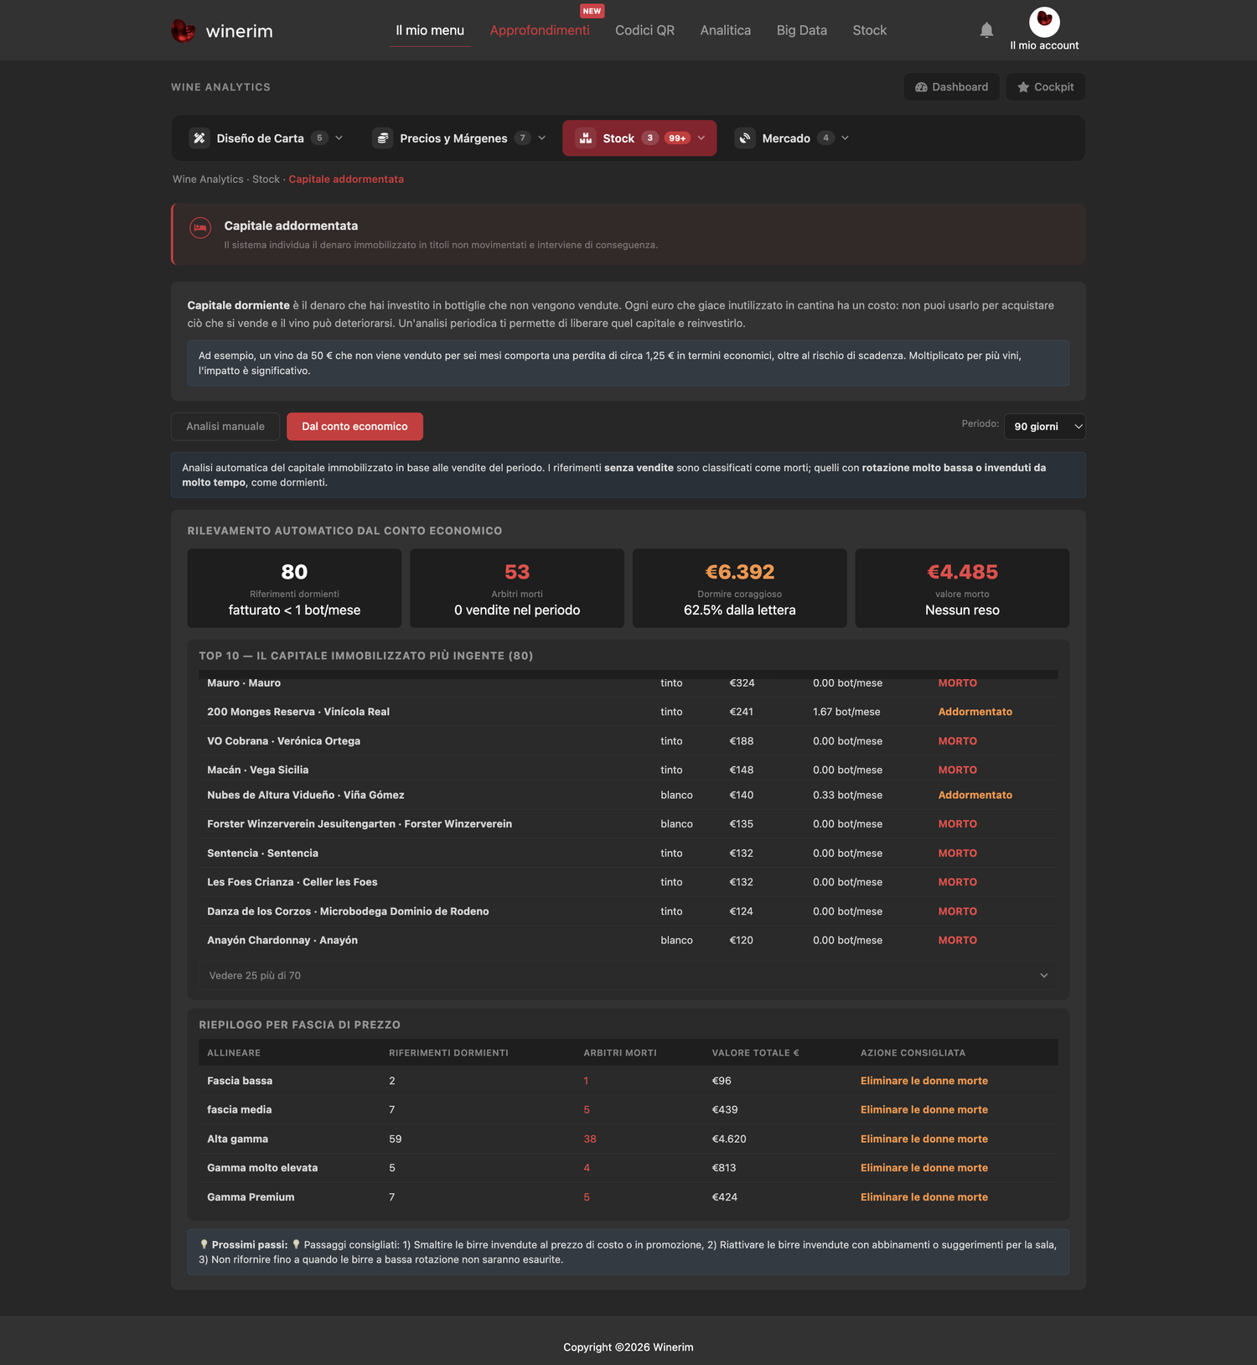Open the Approfondimenti nav tab
1257x1365 pixels.
tap(540, 30)
